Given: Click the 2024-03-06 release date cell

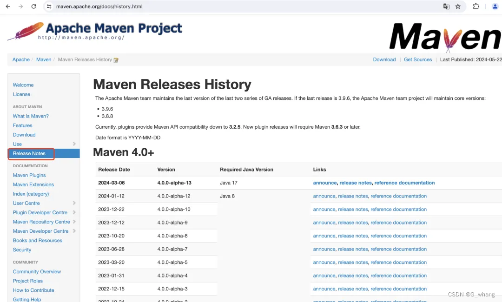Looking at the screenshot, I should pyautogui.click(x=112, y=183).
